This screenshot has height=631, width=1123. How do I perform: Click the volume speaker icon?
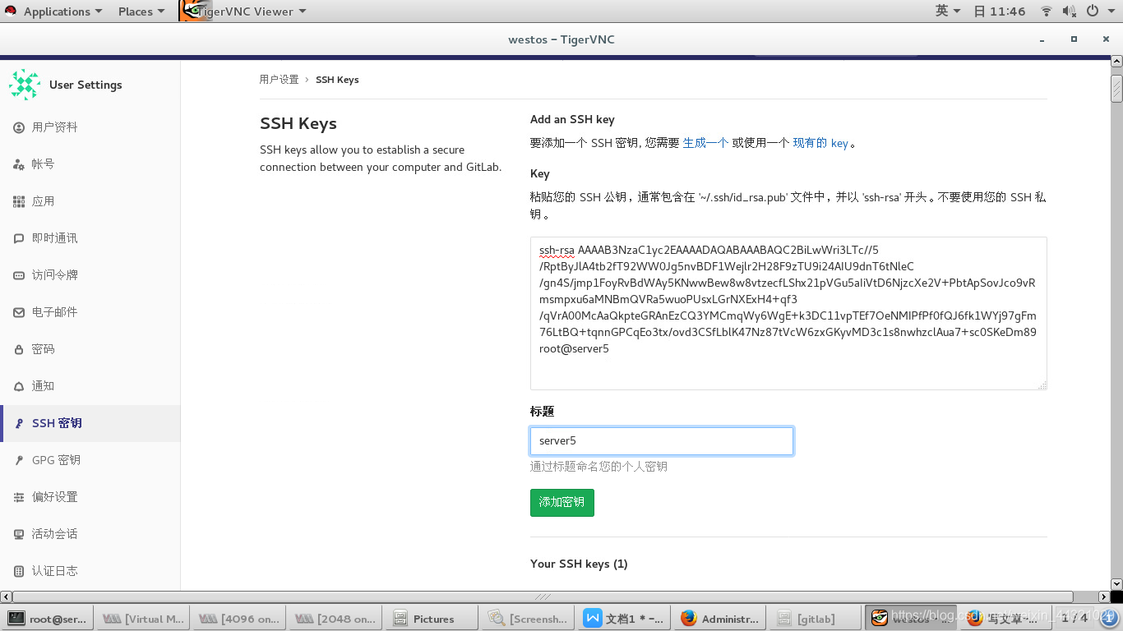tap(1070, 12)
